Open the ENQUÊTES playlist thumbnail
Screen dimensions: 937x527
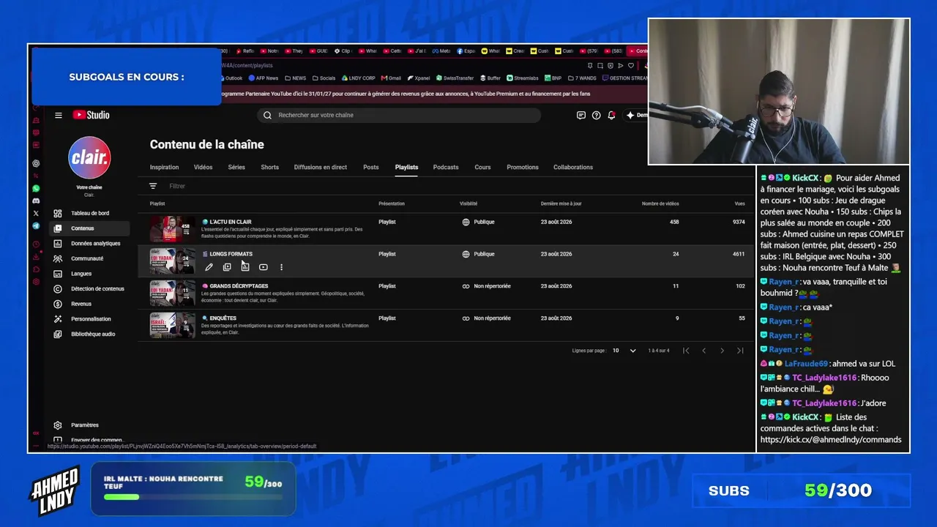[x=173, y=325]
